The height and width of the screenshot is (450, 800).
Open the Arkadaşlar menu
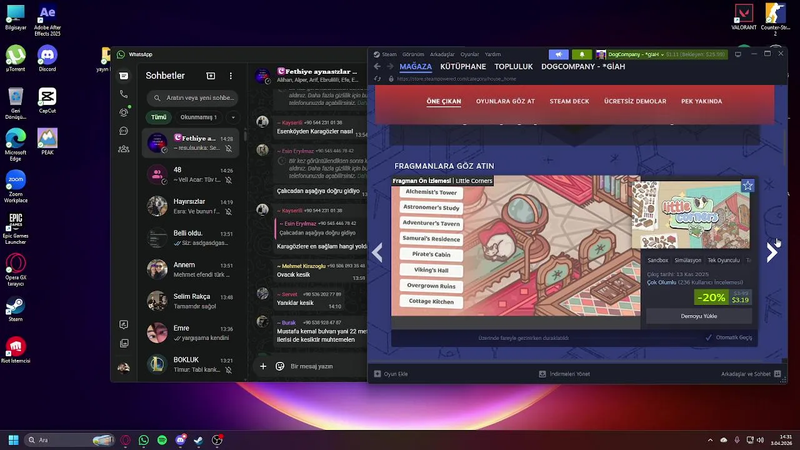tap(442, 54)
